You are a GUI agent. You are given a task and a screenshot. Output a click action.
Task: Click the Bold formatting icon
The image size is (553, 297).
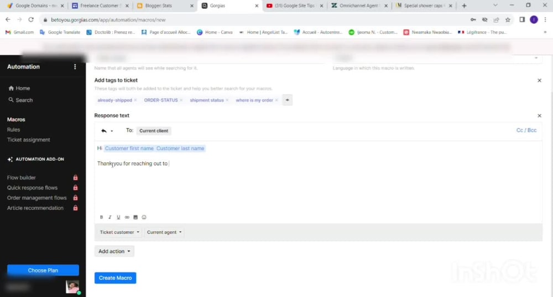click(x=101, y=217)
